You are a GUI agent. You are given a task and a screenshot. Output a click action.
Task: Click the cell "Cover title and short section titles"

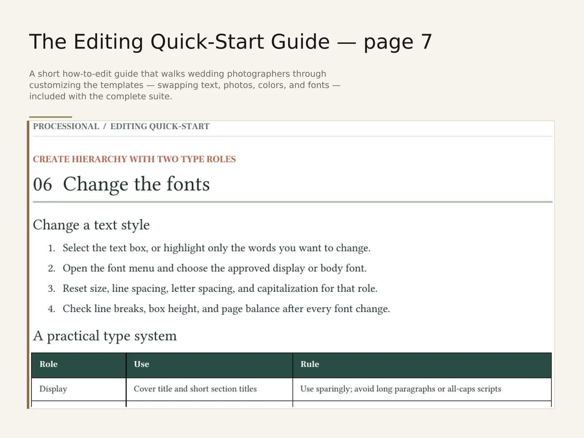click(210, 389)
